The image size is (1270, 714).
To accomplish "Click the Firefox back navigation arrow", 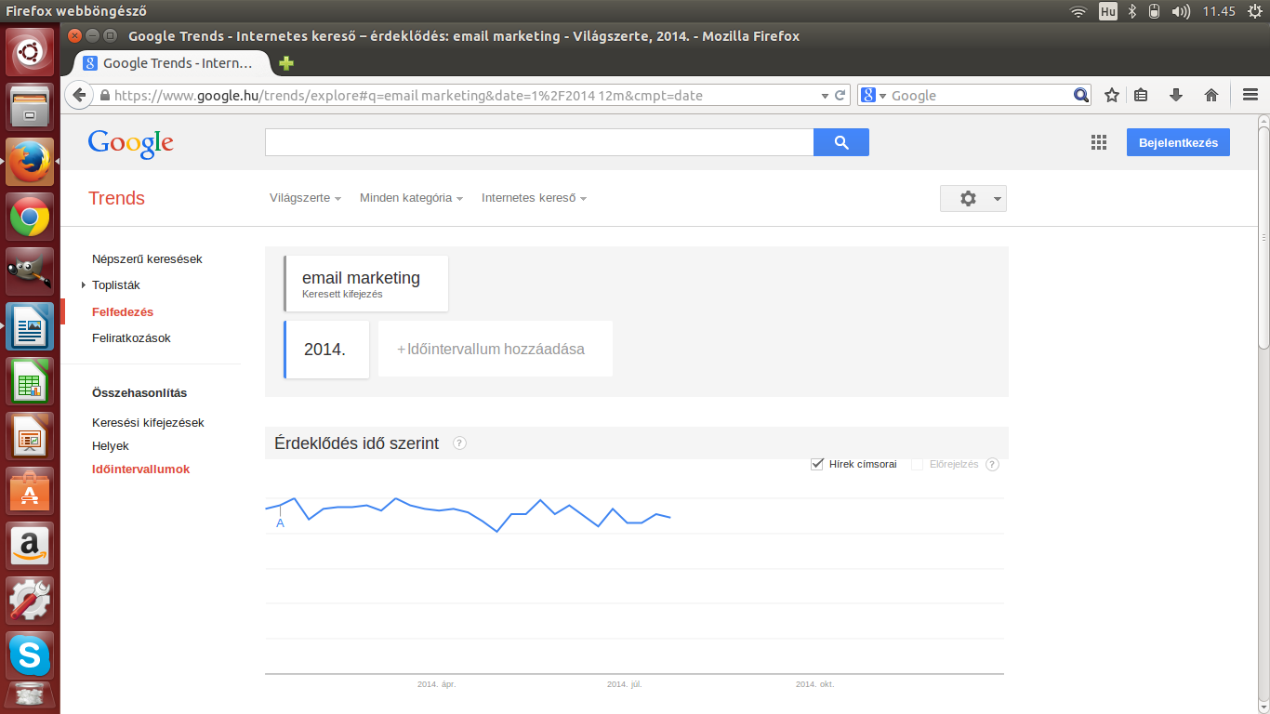I will 79,95.
